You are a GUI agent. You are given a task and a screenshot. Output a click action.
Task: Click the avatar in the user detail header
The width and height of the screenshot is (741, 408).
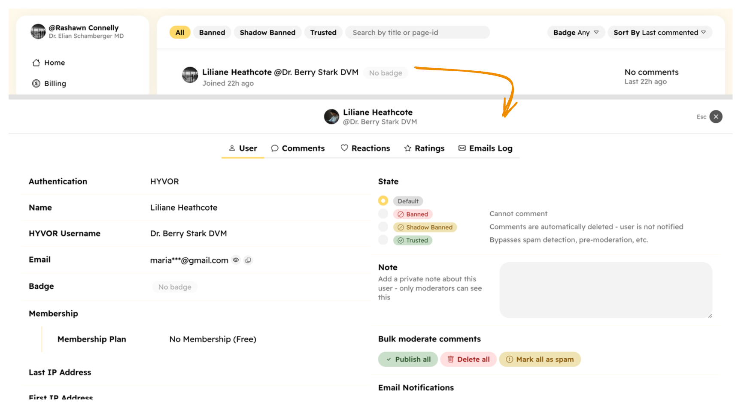[331, 117]
